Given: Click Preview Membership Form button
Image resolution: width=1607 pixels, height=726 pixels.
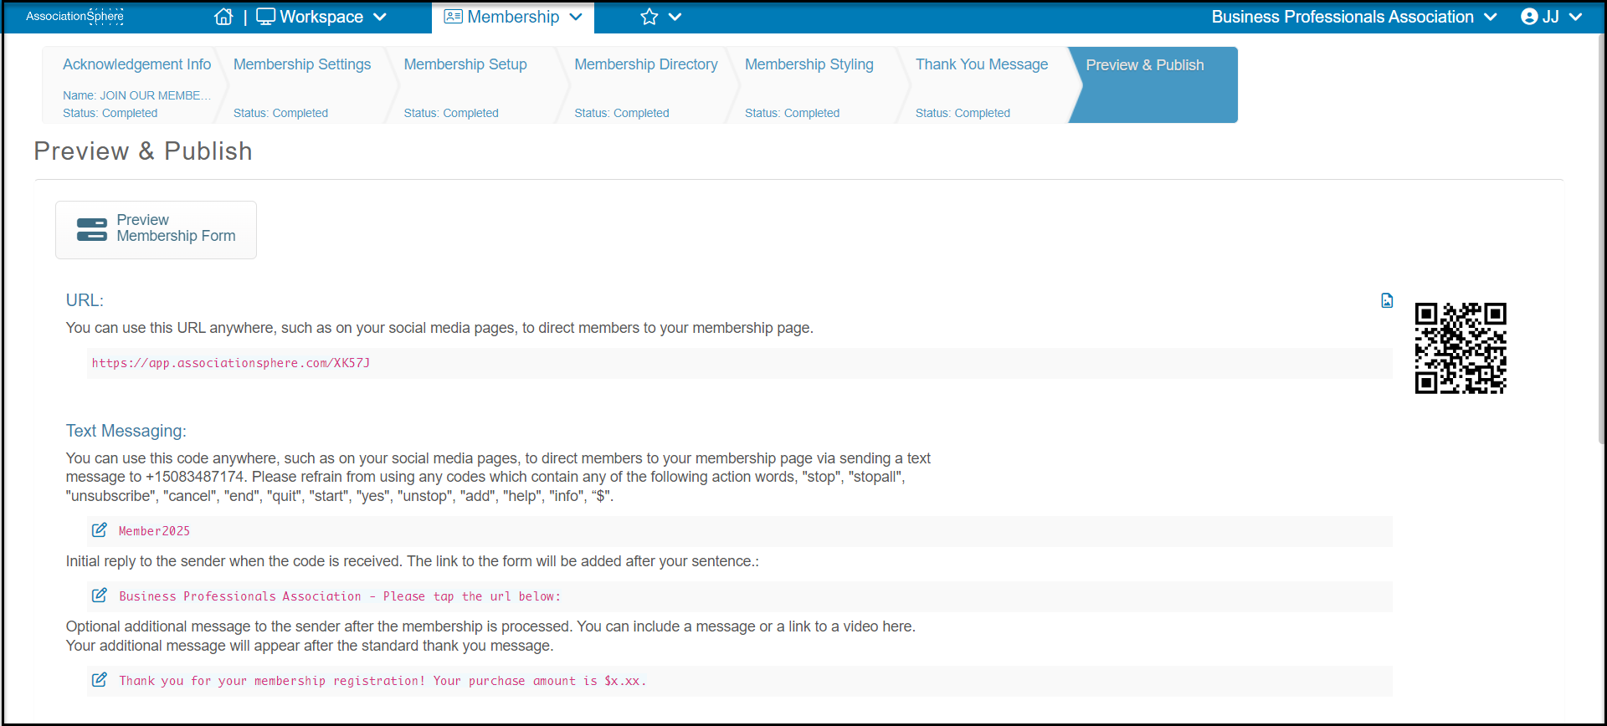Looking at the screenshot, I should (x=156, y=229).
